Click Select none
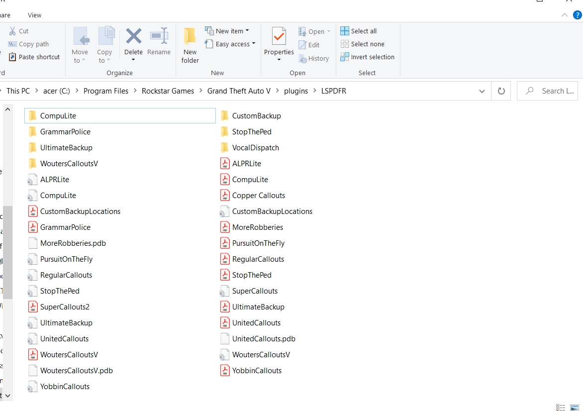583x411 pixels. pyautogui.click(x=363, y=44)
